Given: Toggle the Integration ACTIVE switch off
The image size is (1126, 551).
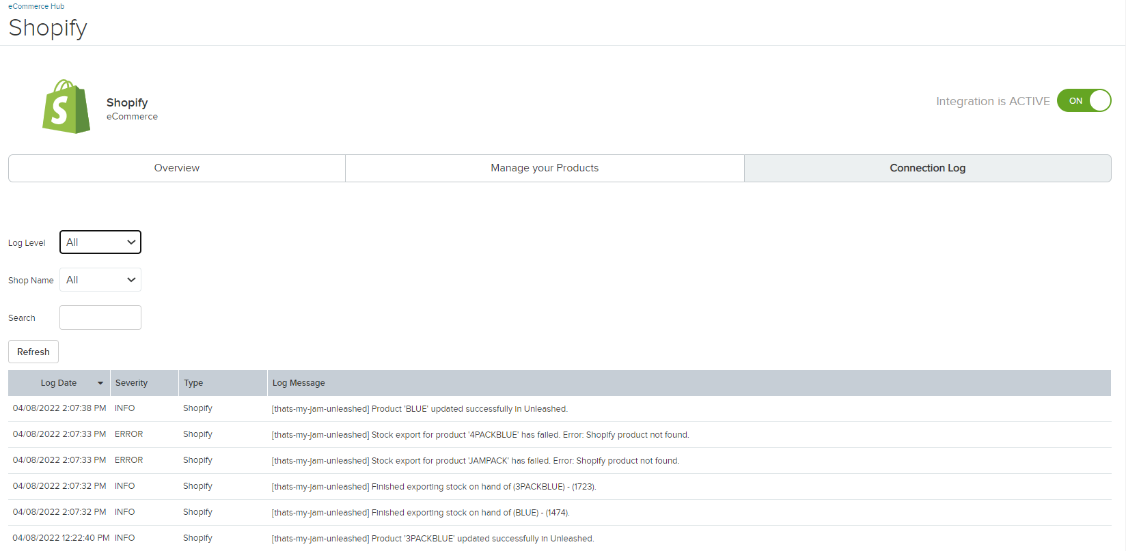Looking at the screenshot, I should pos(1084,100).
